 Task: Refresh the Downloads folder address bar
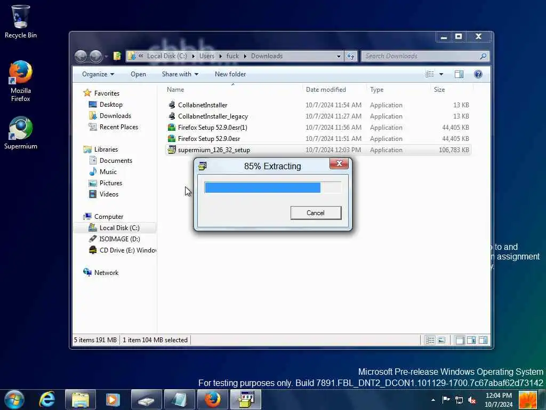pos(351,56)
